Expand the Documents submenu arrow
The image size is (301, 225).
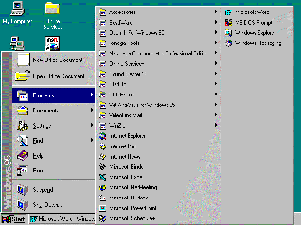pyautogui.click(x=92, y=111)
